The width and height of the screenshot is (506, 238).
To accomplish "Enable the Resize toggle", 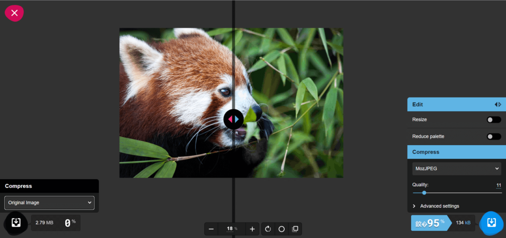I will tap(493, 120).
